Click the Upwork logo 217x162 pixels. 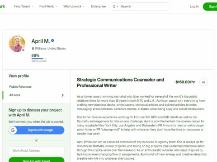click(x=2, y=6)
